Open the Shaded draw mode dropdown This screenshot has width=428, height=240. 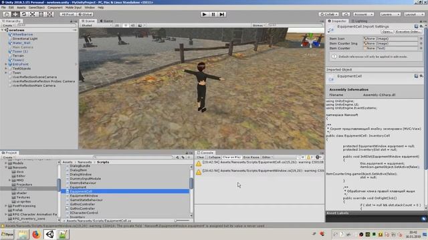[96, 25]
